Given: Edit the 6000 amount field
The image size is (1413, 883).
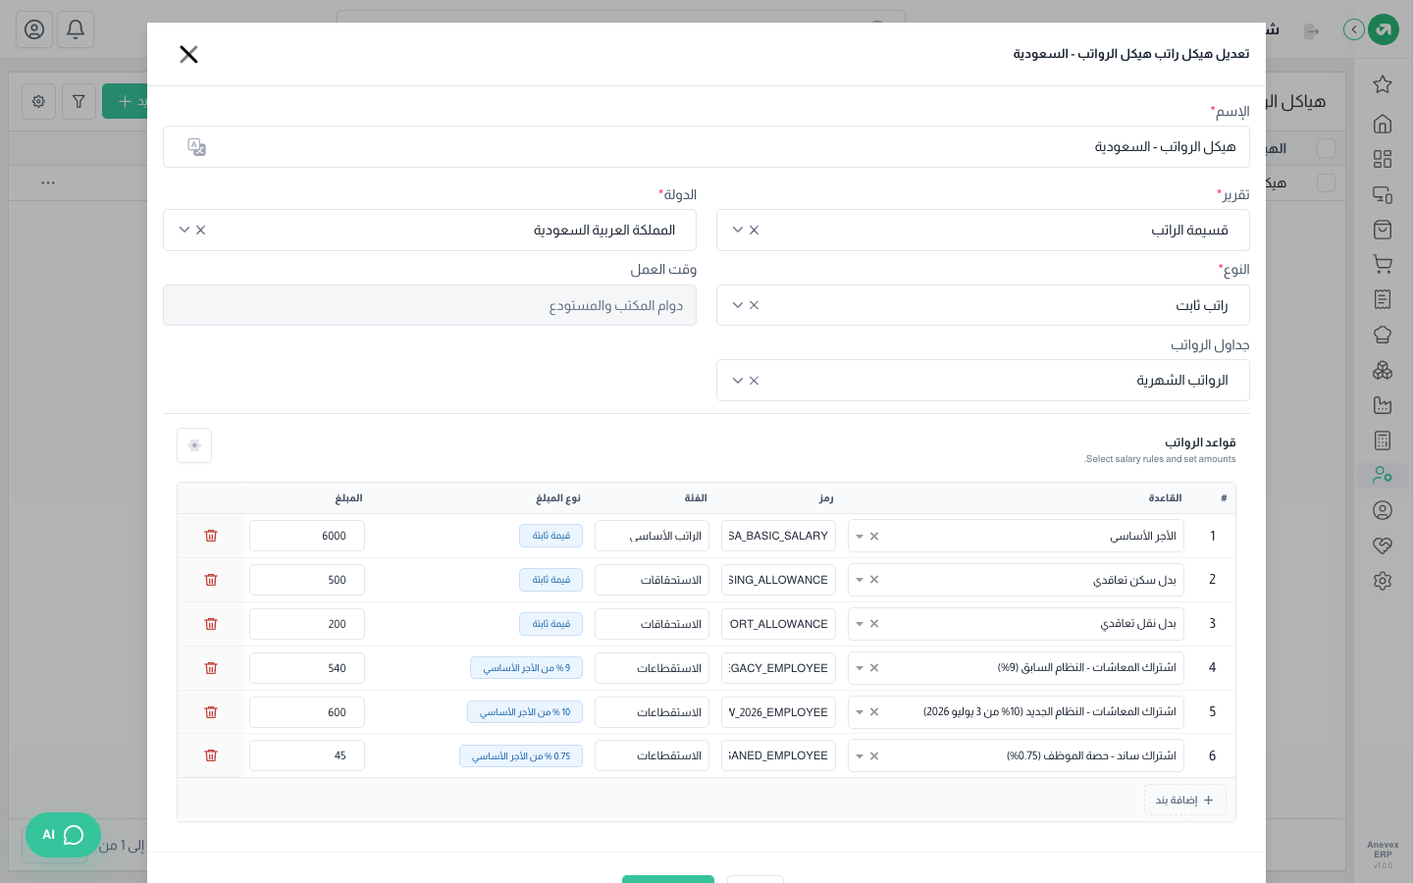Looking at the screenshot, I should [307, 536].
